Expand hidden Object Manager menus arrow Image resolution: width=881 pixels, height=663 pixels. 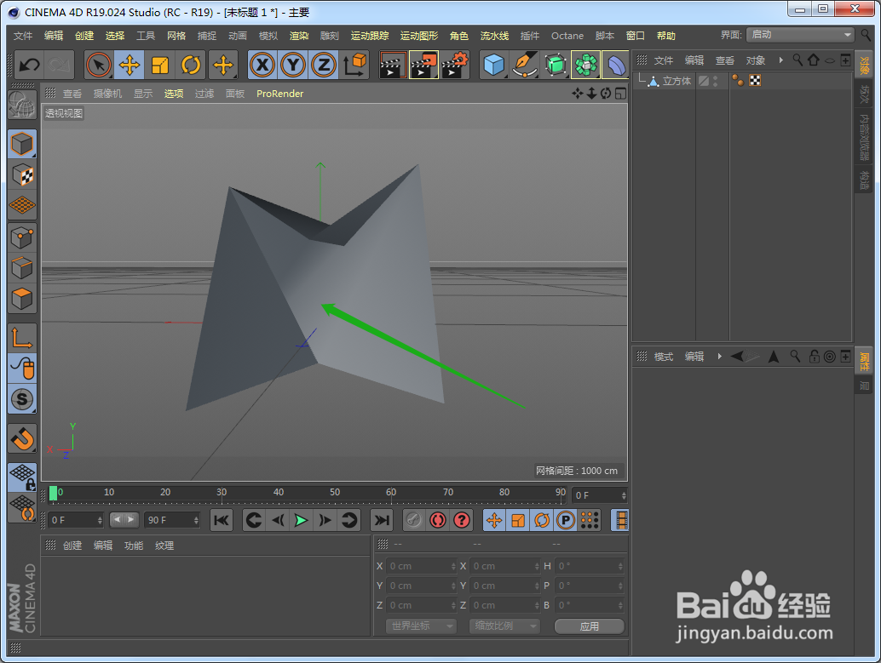click(x=780, y=60)
